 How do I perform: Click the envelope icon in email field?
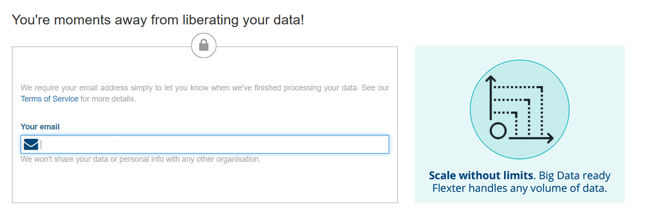point(31,145)
